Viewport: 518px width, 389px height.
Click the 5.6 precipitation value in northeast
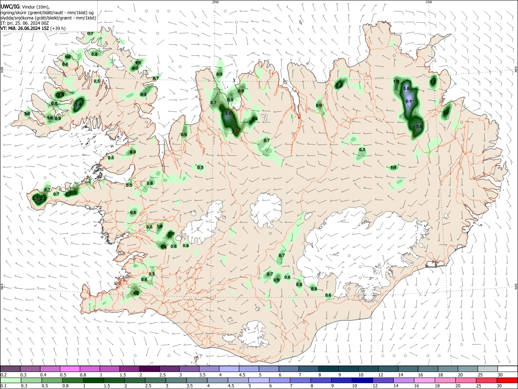coord(407,88)
